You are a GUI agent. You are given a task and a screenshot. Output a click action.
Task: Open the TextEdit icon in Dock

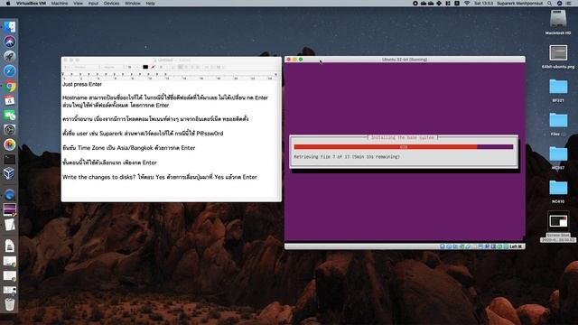(10, 225)
